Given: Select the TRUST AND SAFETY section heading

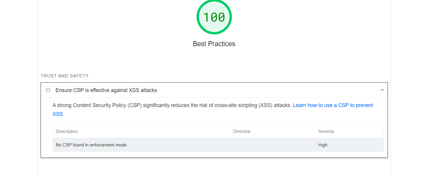Looking at the screenshot, I should [x=64, y=76].
